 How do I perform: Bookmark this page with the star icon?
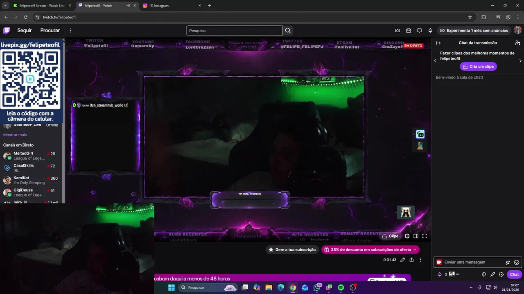(x=470, y=17)
